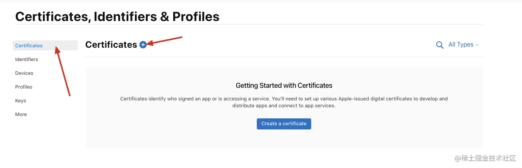This screenshot has width=522, height=168.
Task: Expand the More sidebar item
Action: click(21, 114)
